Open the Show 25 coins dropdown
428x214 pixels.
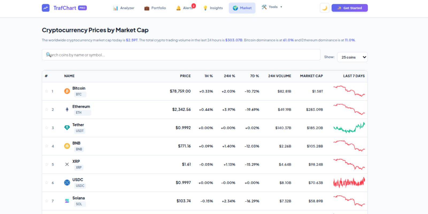click(352, 57)
